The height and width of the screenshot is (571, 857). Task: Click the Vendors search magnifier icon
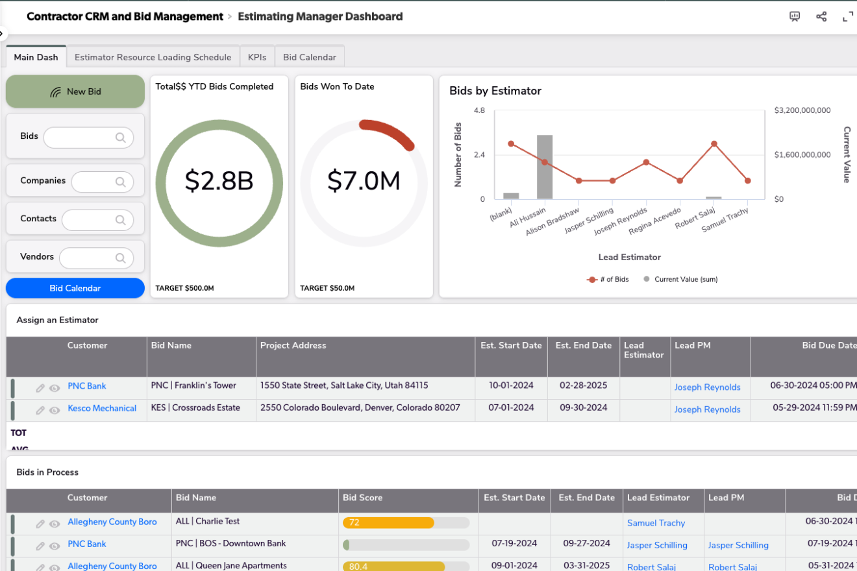pos(120,258)
